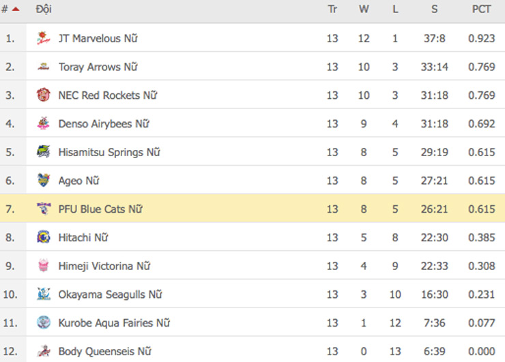Click the PFU Blue Cats logo
The height and width of the screenshot is (362, 505).
[x=44, y=209]
